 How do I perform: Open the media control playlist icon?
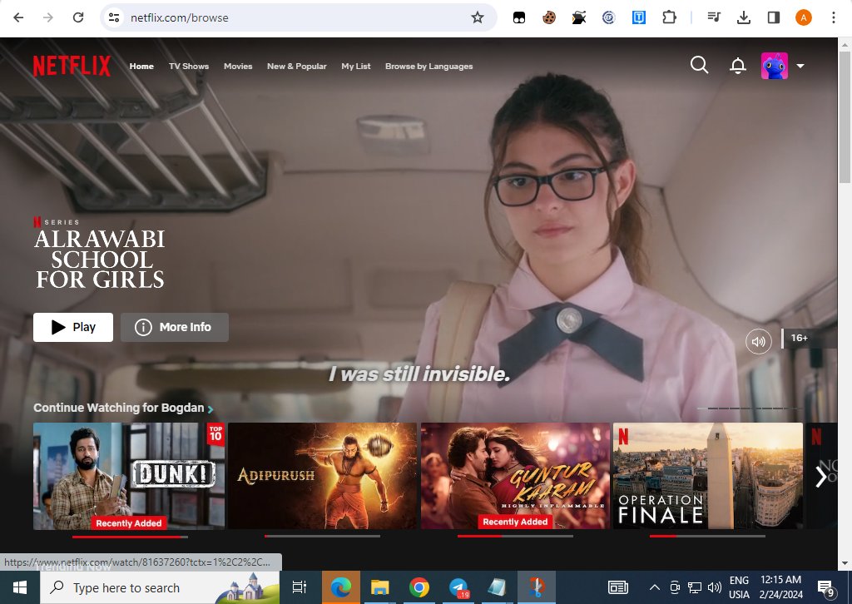[x=714, y=17]
